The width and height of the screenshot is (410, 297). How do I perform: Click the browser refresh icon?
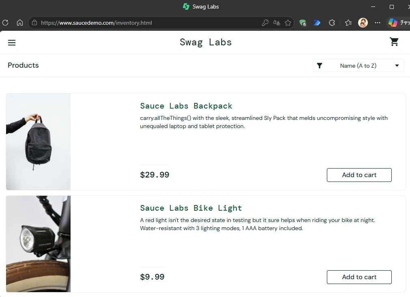[5, 23]
